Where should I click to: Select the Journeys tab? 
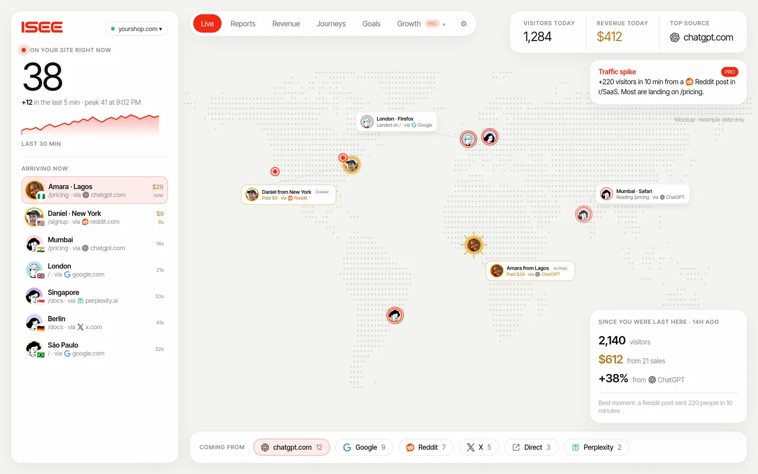pyautogui.click(x=331, y=24)
